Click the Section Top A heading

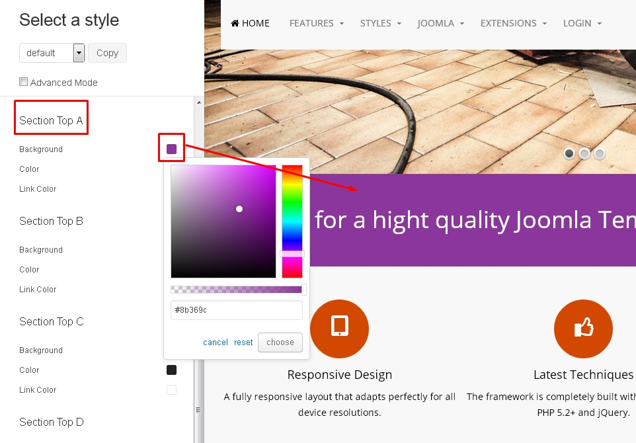pyautogui.click(x=51, y=120)
